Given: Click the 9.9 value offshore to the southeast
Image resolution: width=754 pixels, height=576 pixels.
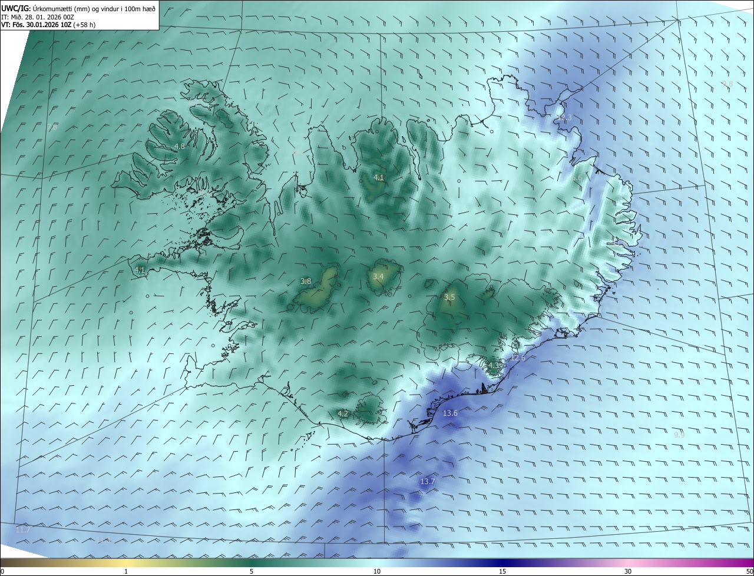Looking at the screenshot, I should [679, 434].
